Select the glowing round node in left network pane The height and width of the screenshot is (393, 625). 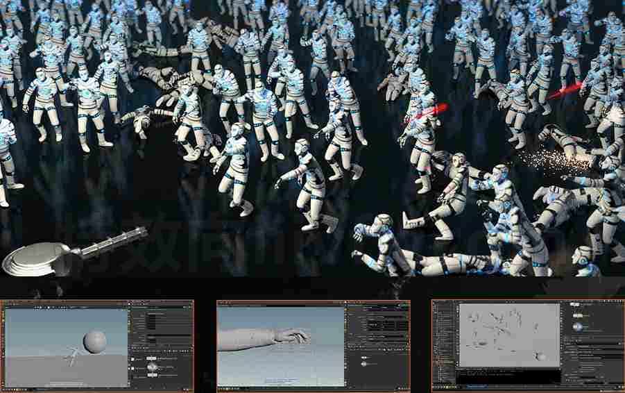(153, 367)
